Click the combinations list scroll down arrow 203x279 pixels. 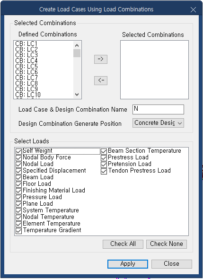(77, 95)
